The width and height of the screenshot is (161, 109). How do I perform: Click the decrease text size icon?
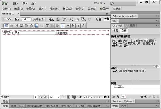(x=52, y=26)
